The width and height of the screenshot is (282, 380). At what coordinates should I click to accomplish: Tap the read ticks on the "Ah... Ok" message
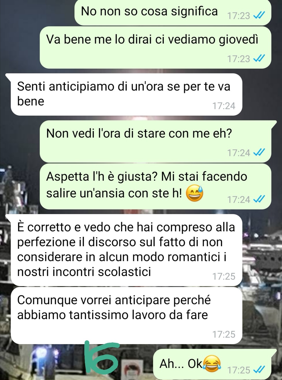[x=259, y=370]
